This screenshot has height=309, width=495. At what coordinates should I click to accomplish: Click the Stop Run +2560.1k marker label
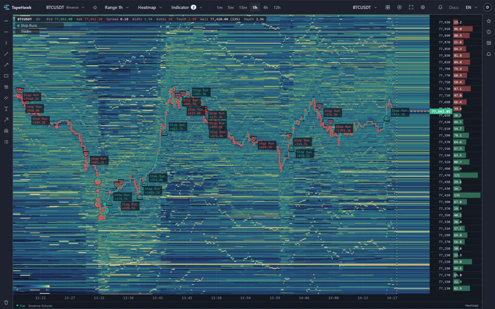[x=31, y=97]
